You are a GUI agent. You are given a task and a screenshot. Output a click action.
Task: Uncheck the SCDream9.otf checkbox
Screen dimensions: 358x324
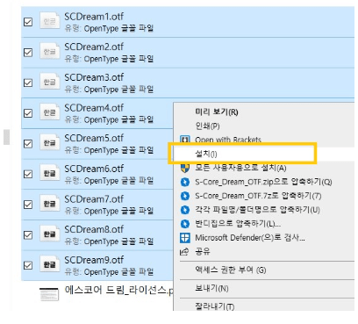coord(28,265)
